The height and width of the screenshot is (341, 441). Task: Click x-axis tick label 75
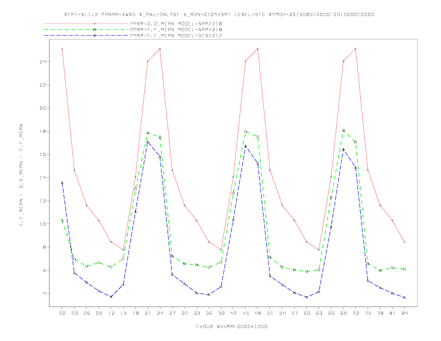tap(368, 313)
